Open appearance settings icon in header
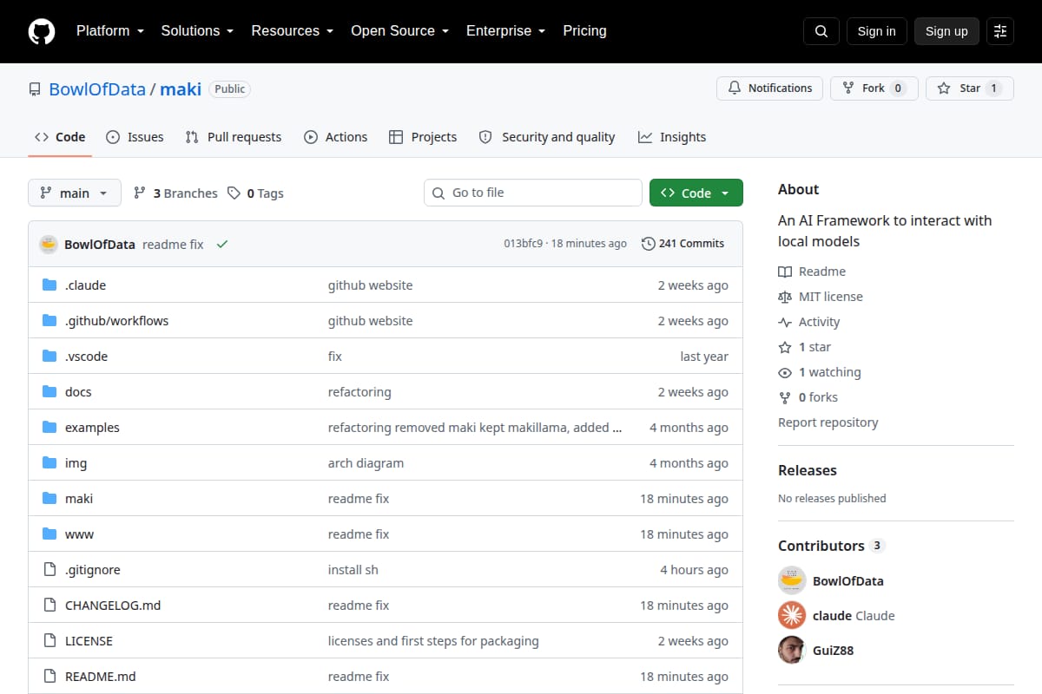 (1000, 31)
